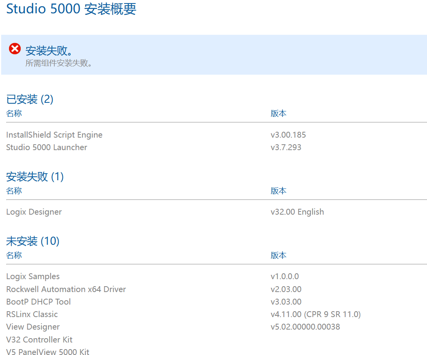The height and width of the screenshot is (355, 427).
Task: Click Rockwell Automation x64 Driver entry
Action: [x=66, y=289]
